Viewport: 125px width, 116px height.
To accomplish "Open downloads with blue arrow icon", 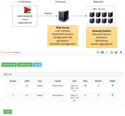I will (121, 52).
